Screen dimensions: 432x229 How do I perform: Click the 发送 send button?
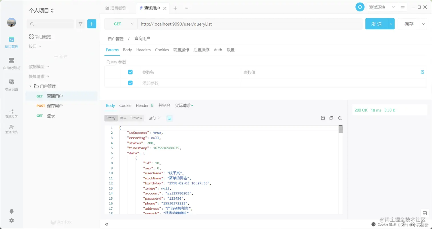[377, 24]
